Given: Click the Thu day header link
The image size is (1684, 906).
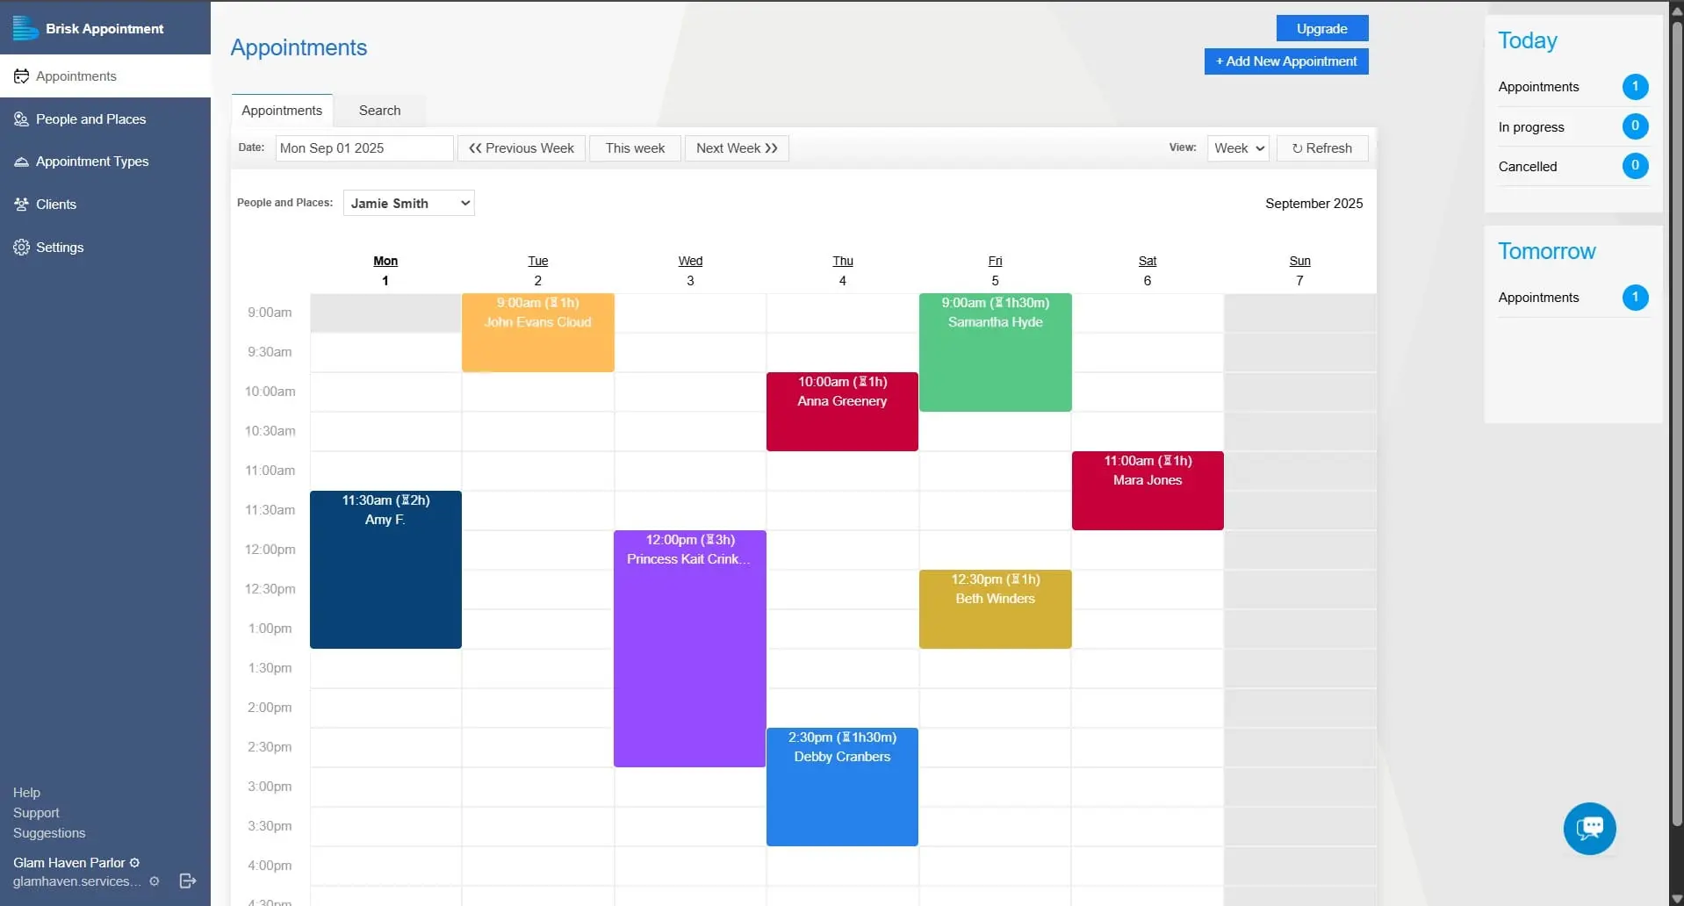Looking at the screenshot, I should [843, 261].
